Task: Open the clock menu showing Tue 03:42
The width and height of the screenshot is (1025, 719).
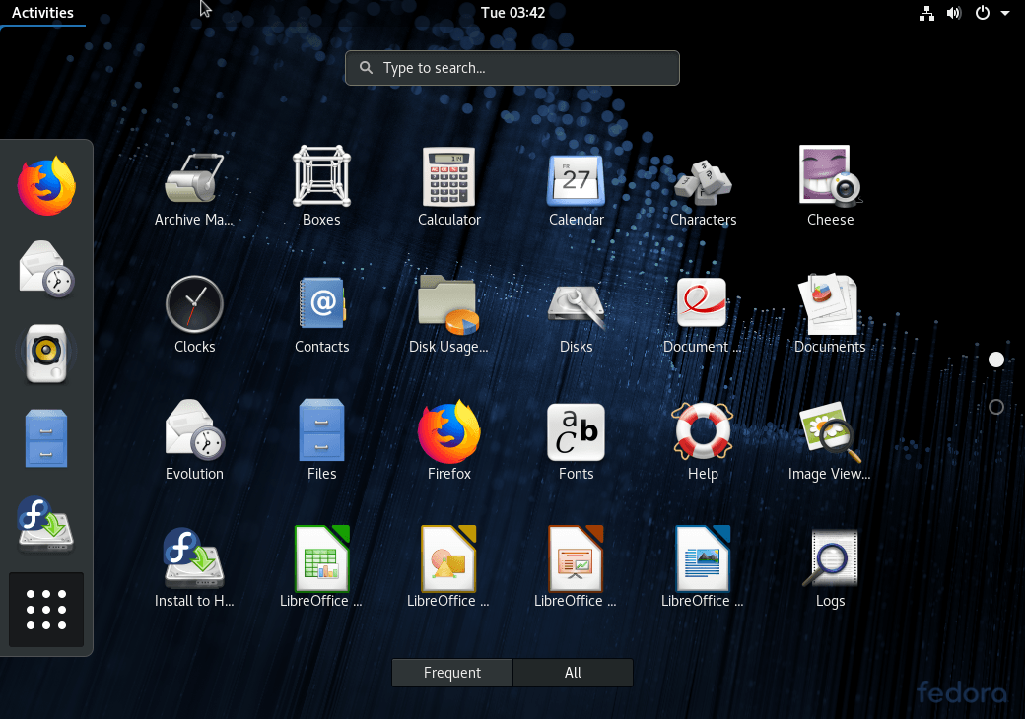Action: coord(513,13)
